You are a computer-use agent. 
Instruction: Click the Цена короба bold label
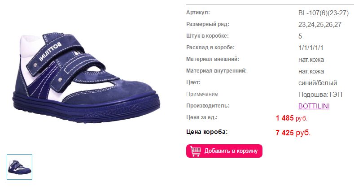[207, 132]
